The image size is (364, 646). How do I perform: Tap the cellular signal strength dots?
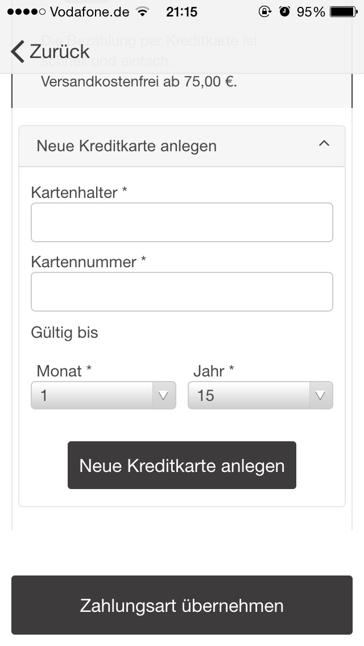26,12
